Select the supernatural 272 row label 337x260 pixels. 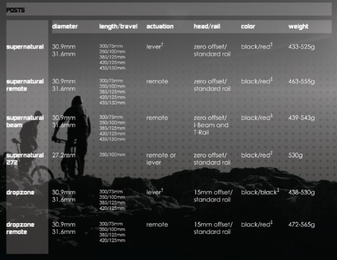[x=25, y=159]
